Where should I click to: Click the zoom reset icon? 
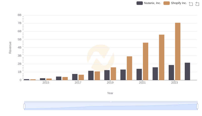click(197, 4)
